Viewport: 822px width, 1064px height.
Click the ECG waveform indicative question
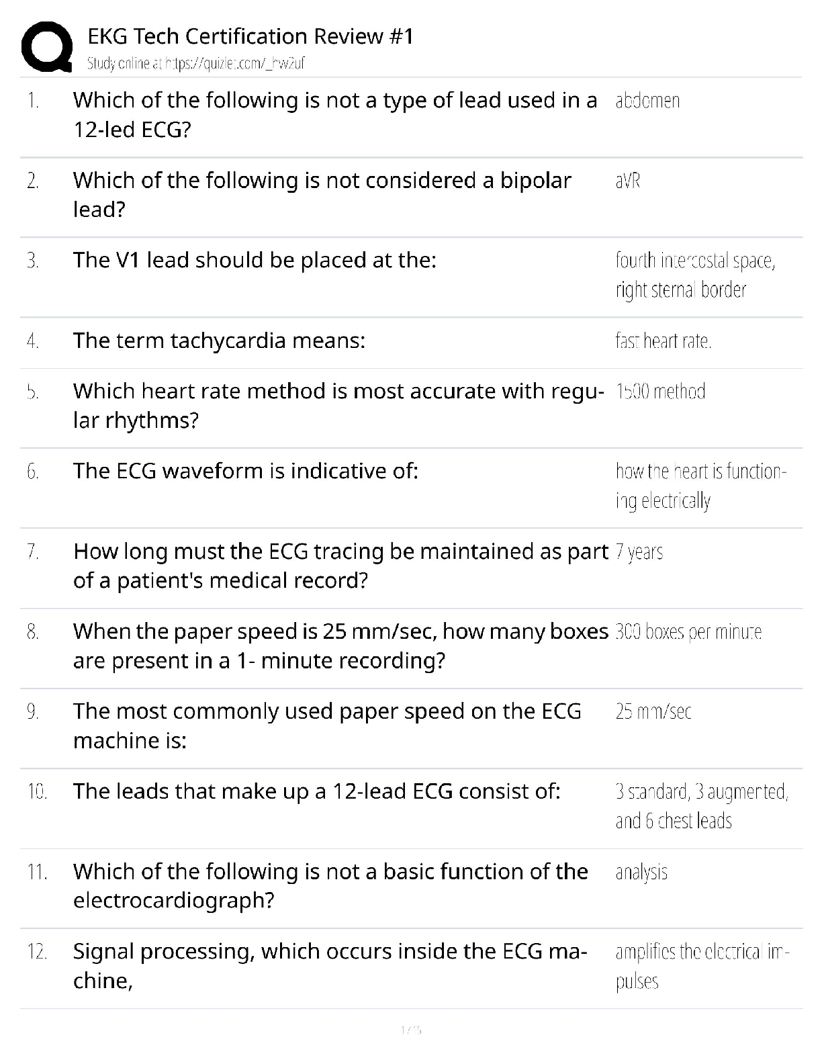pyautogui.click(x=245, y=471)
